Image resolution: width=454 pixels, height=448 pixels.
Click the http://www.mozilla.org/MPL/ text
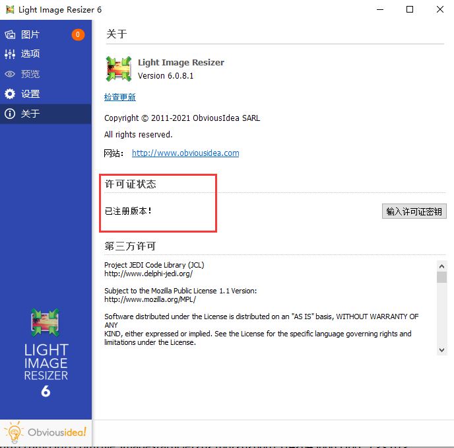tap(150, 299)
